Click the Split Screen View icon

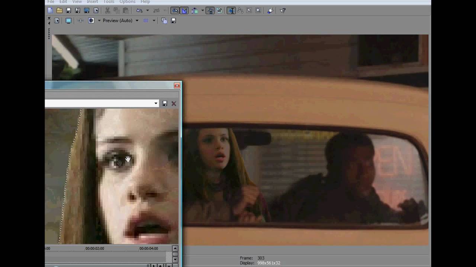[x=91, y=20]
